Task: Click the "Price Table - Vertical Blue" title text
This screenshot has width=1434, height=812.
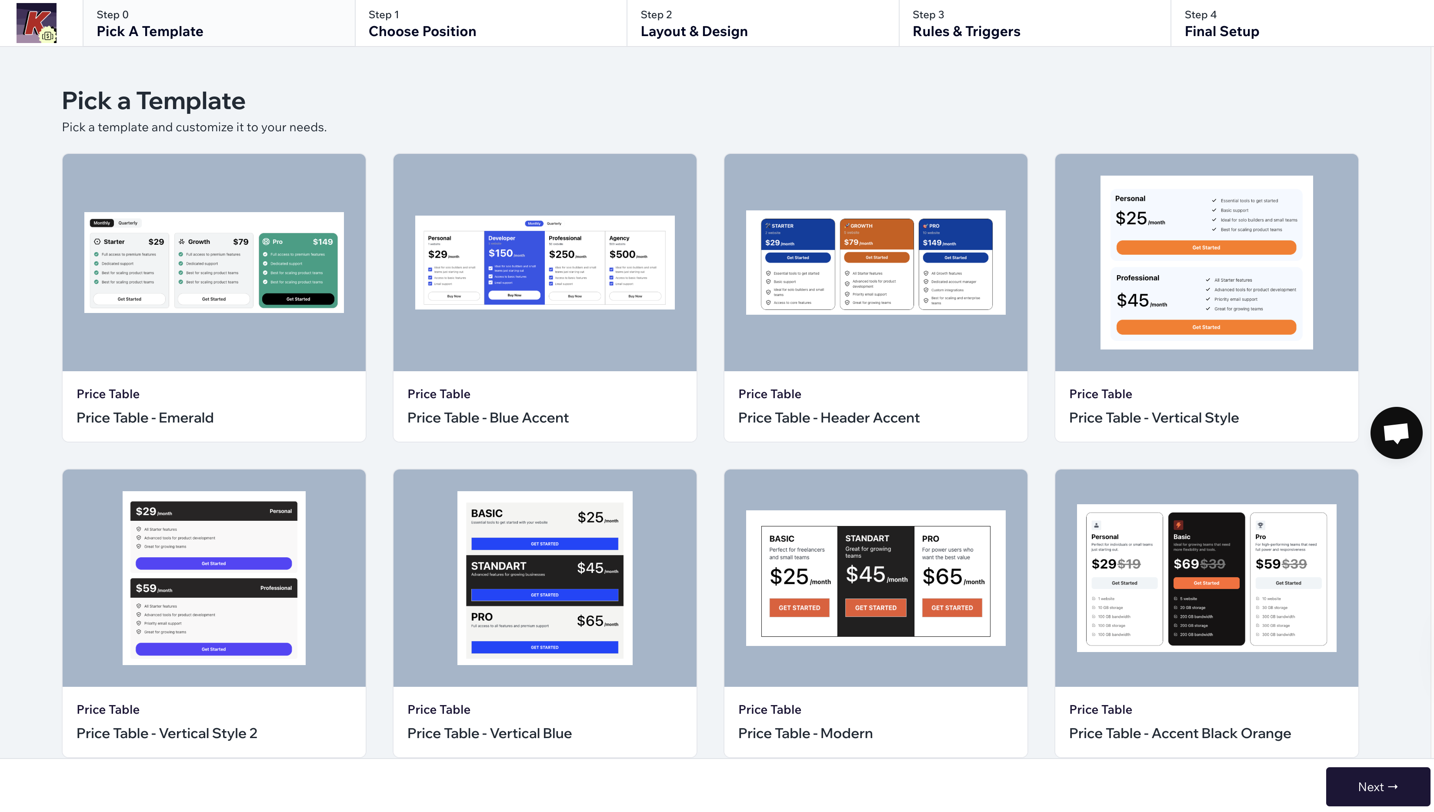Action: [x=489, y=733]
